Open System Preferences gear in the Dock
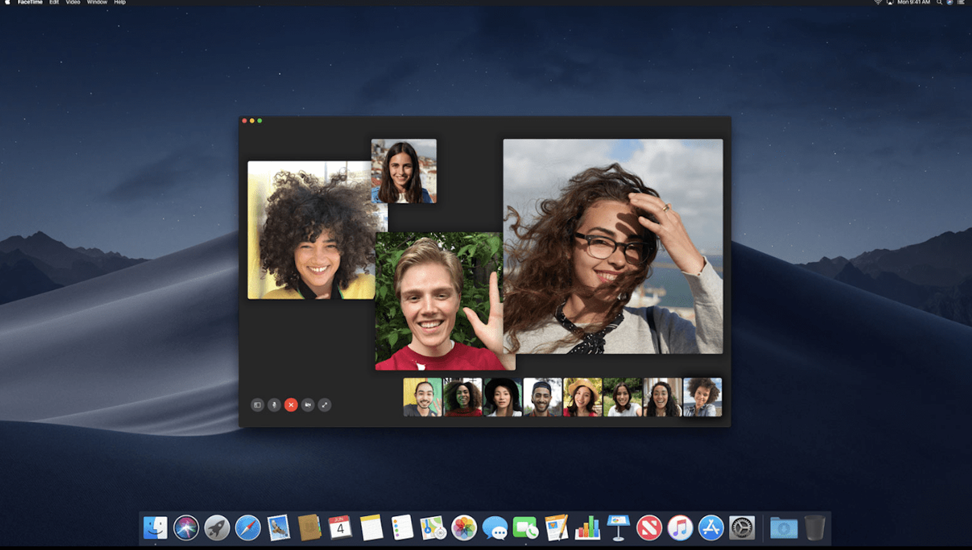The height and width of the screenshot is (550, 972). click(742, 528)
